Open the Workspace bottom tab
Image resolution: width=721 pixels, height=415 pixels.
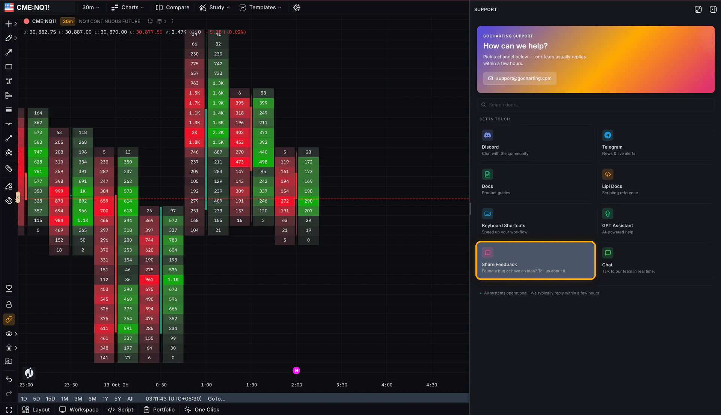pyautogui.click(x=79, y=410)
